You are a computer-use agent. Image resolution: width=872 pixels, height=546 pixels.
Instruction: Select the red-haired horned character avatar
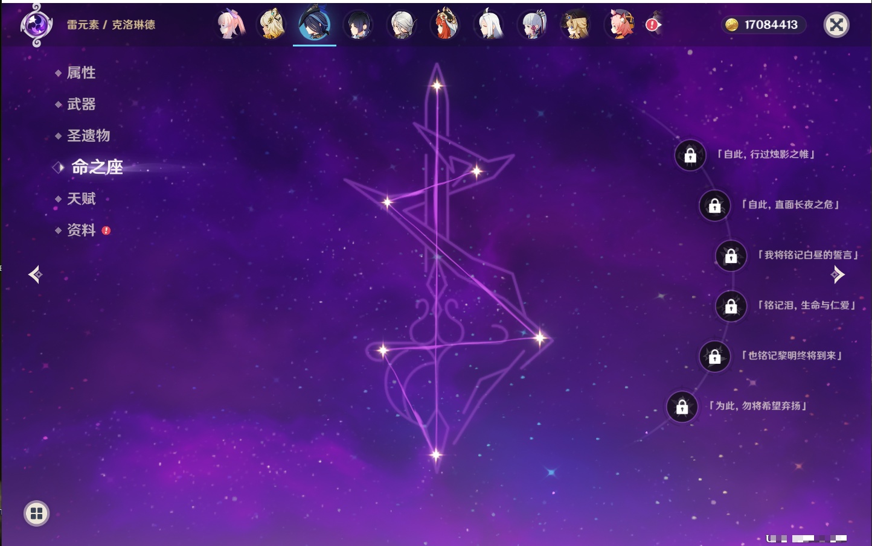(445, 25)
